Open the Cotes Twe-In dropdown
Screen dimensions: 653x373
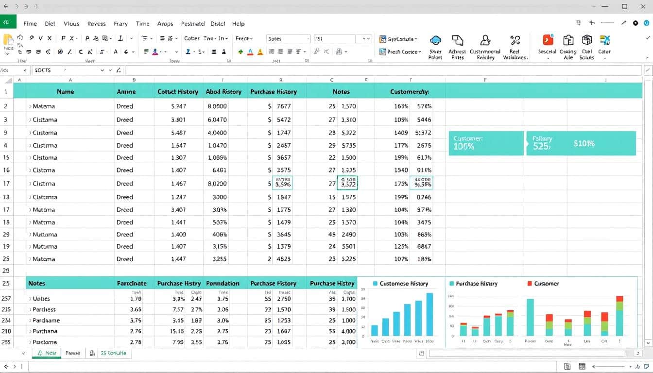pos(206,38)
